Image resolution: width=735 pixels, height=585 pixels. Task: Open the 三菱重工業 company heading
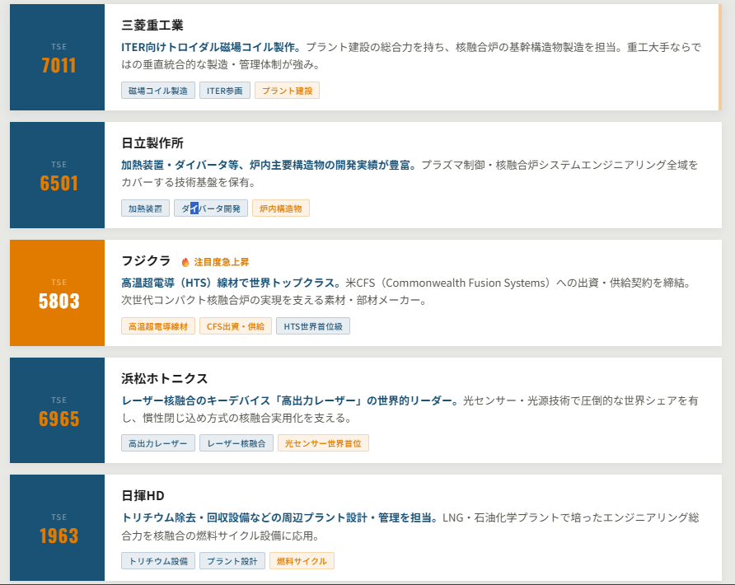coord(152,26)
